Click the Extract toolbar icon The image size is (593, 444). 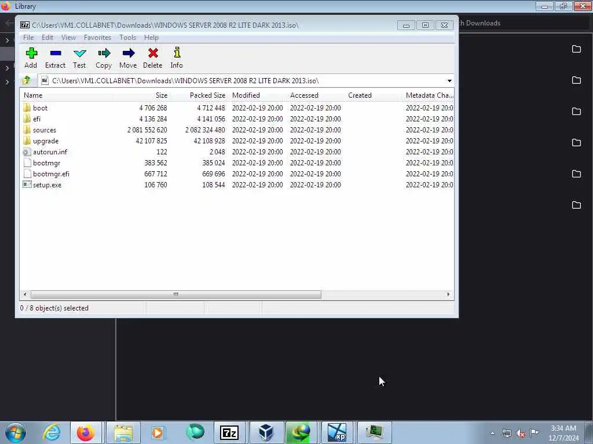[55, 58]
